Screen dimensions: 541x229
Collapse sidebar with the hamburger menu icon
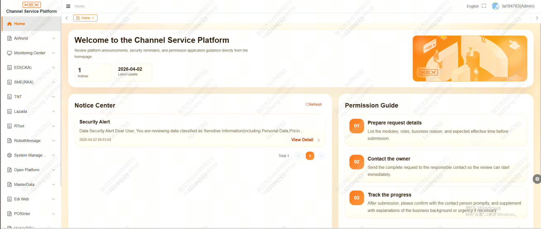point(68,6)
